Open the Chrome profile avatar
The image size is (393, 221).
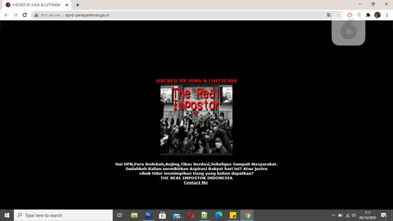pos(378,15)
